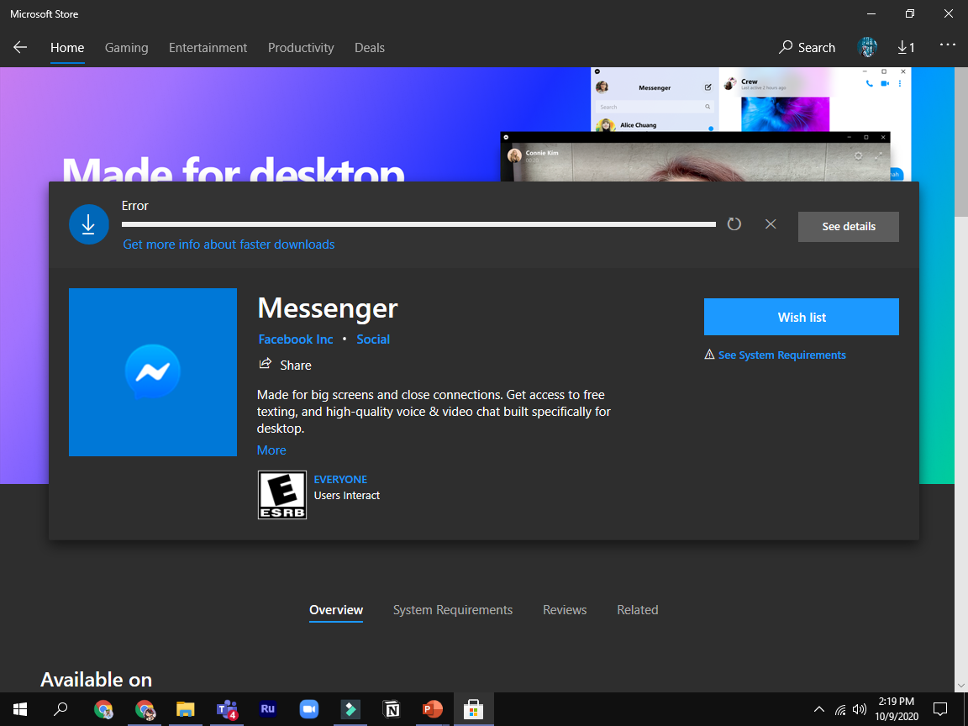Open Zoom from the taskbar
Image resolution: width=968 pixels, height=726 pixels.
tap(308, 709)
